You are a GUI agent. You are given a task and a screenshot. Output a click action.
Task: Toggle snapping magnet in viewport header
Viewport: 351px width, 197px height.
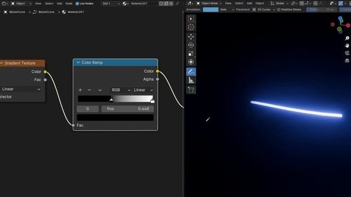click(x=302, y=4)
